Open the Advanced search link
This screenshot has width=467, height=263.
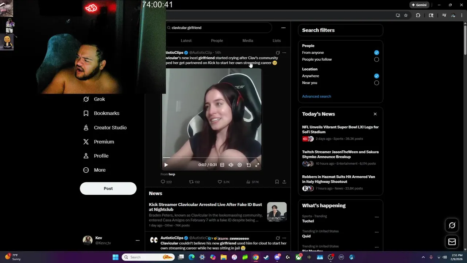(x=316, y=96)
